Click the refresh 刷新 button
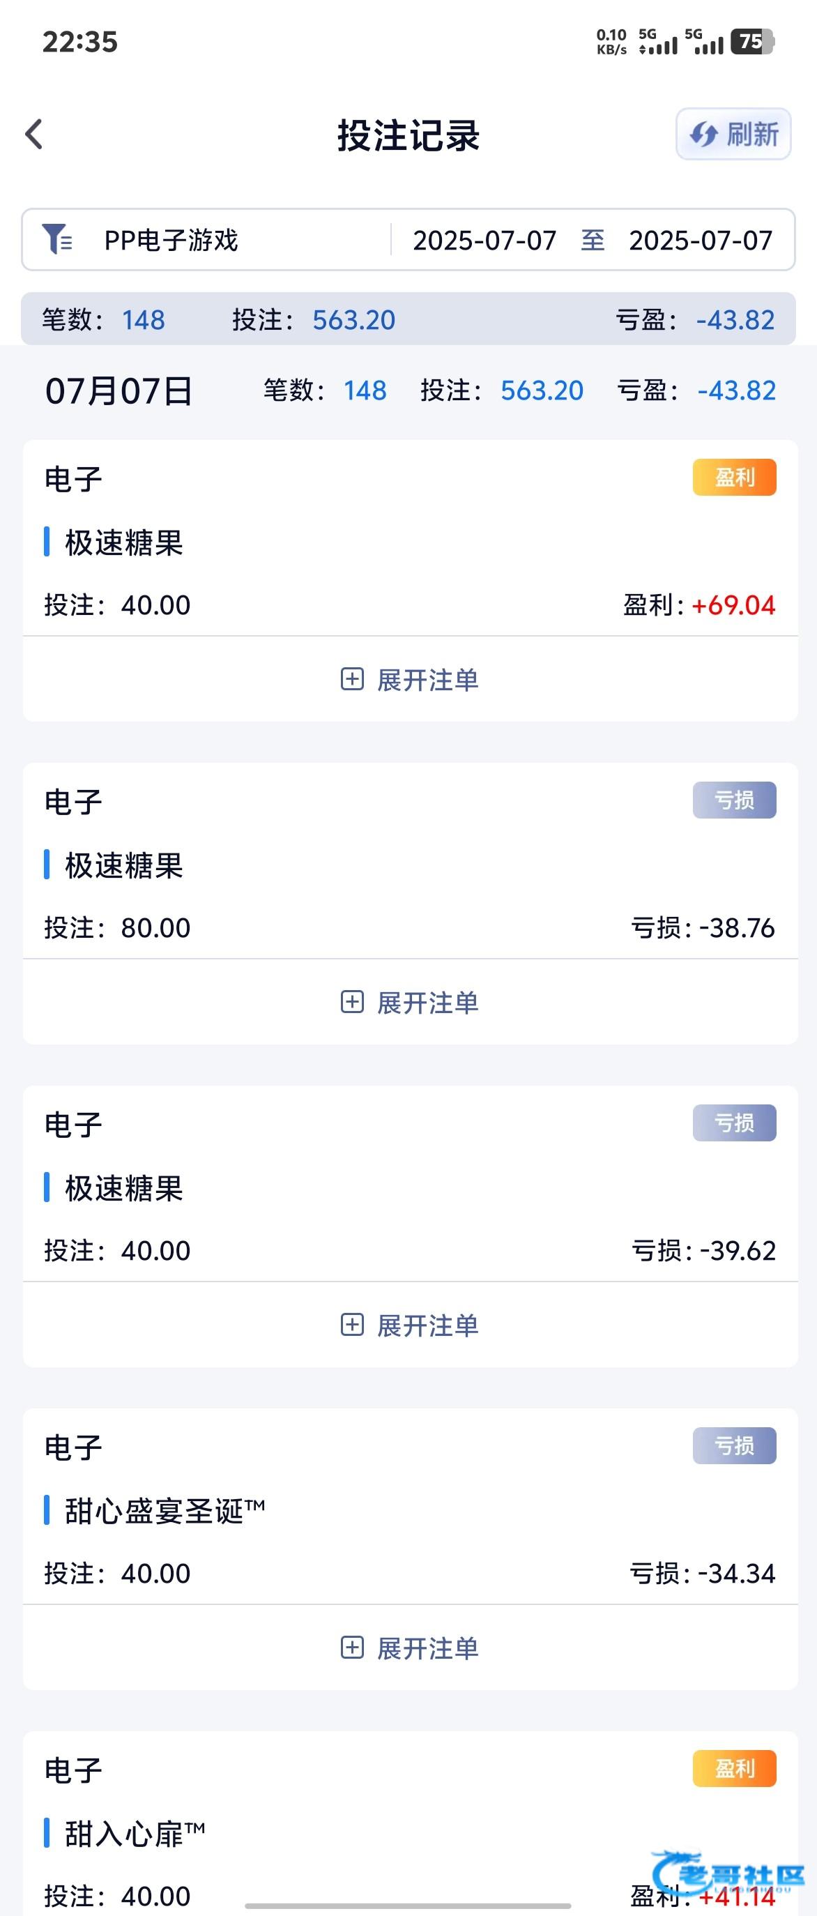Screen dimensions: 817x1916 733,135
